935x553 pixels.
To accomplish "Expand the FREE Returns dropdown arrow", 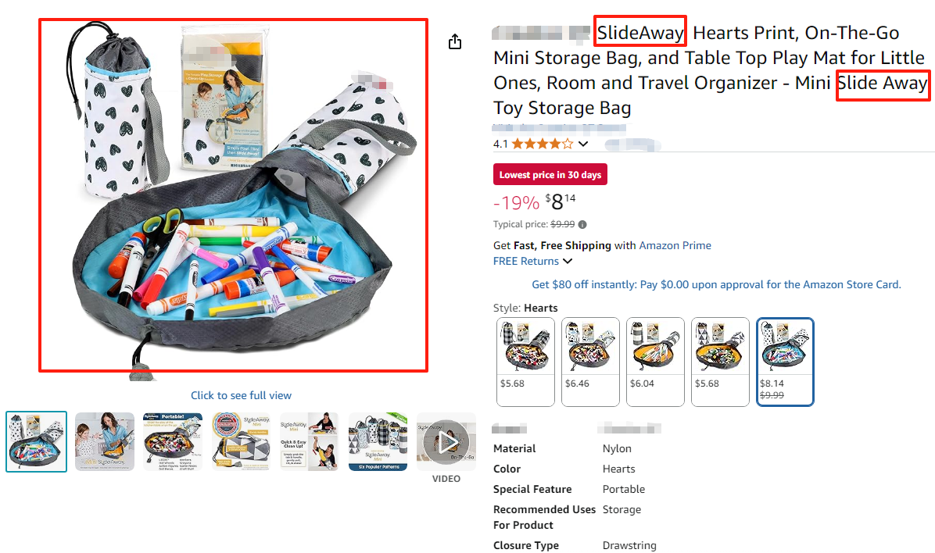I will coord(568,261).
